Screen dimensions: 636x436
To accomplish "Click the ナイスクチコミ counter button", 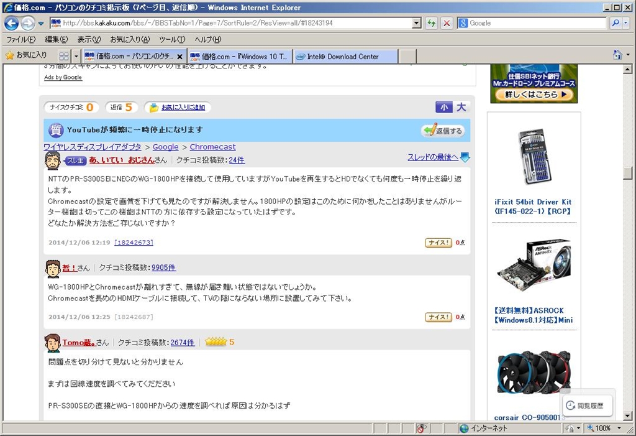I will [71, 107].
